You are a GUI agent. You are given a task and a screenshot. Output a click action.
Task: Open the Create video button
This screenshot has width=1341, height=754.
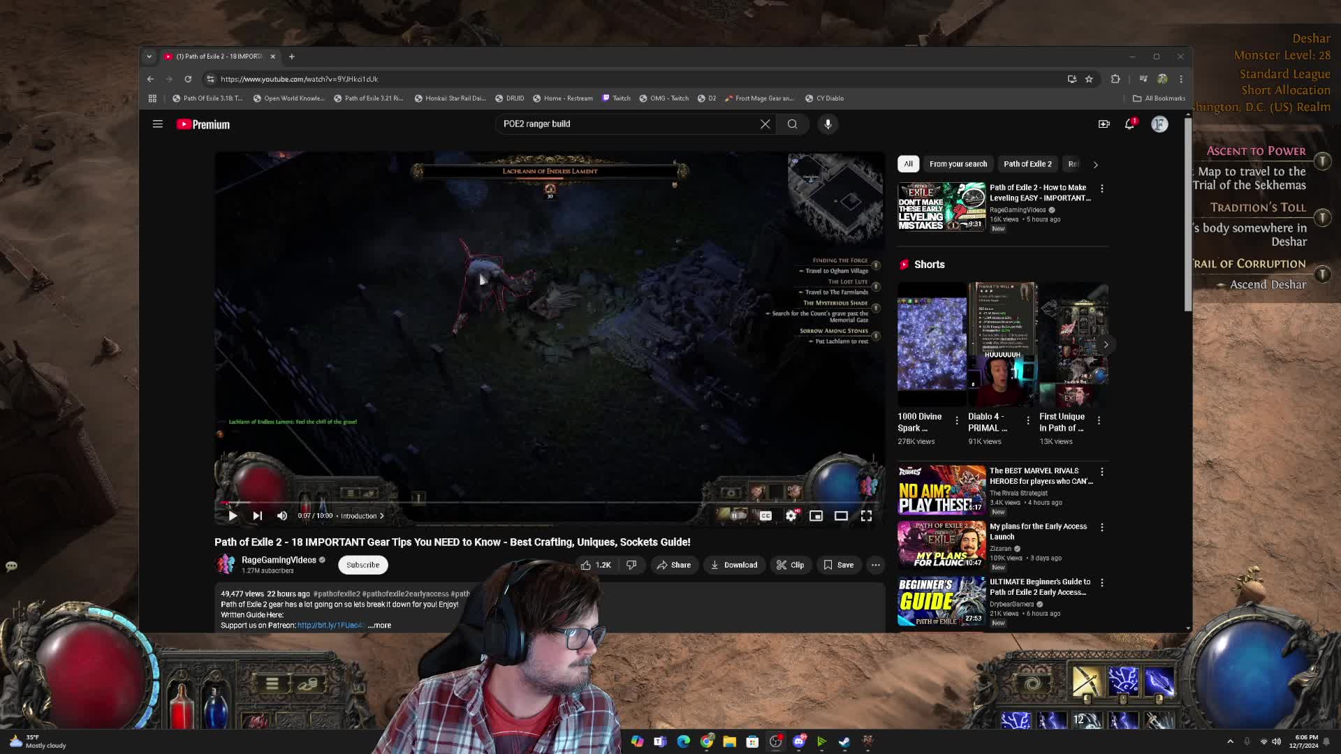coord(1104,124)
